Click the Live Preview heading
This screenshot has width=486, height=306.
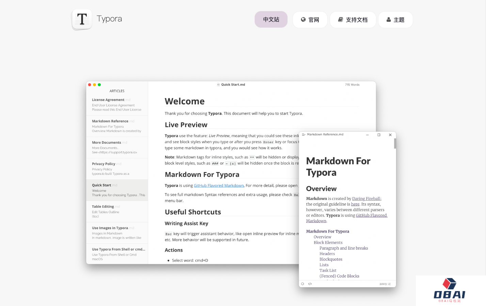186,125
